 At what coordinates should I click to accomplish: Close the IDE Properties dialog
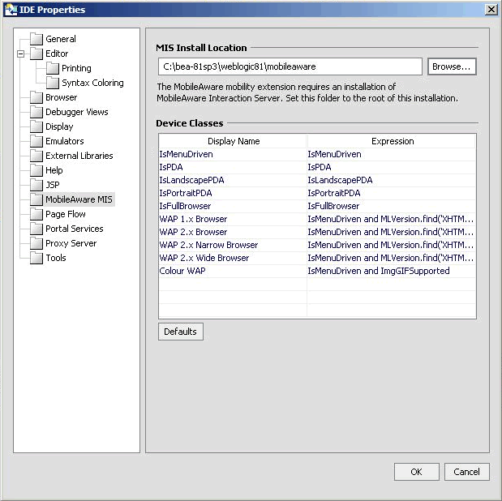pyautogui.click(x=491, y=10)
